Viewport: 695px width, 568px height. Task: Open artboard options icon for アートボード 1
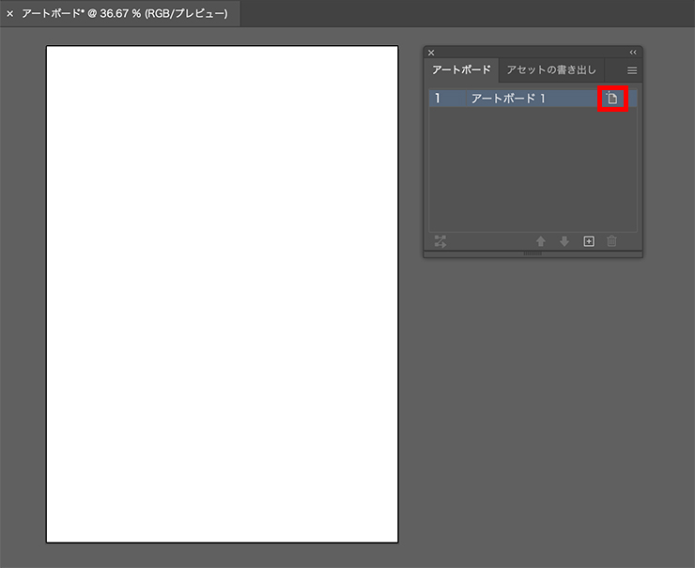coord(612,99)
